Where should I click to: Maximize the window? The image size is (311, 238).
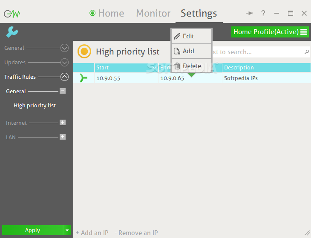click(x=291, y=13)
